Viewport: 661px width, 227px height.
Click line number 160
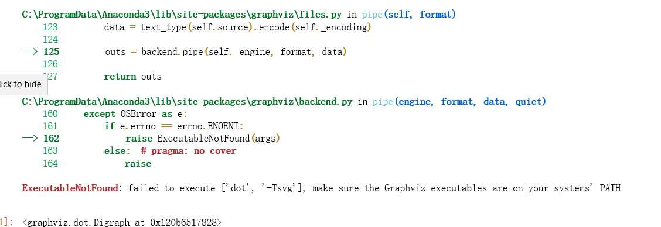pos(50,113)
